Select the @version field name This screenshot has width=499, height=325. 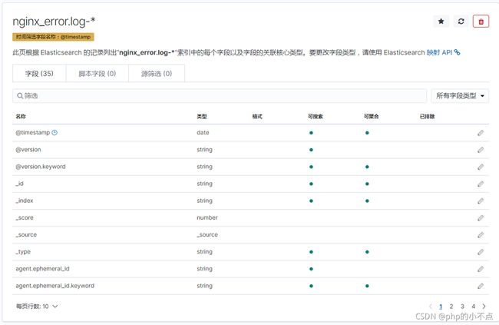(x=28, y=149)
